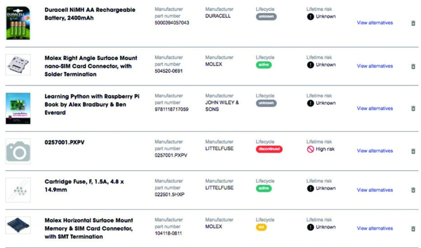Delete the Duracell rechargeable battery row
The image size is (421, 248).
point(413,23)
